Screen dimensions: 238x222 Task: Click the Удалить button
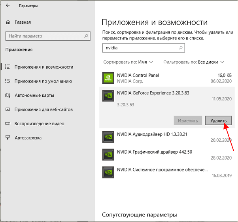coord(218,120)
